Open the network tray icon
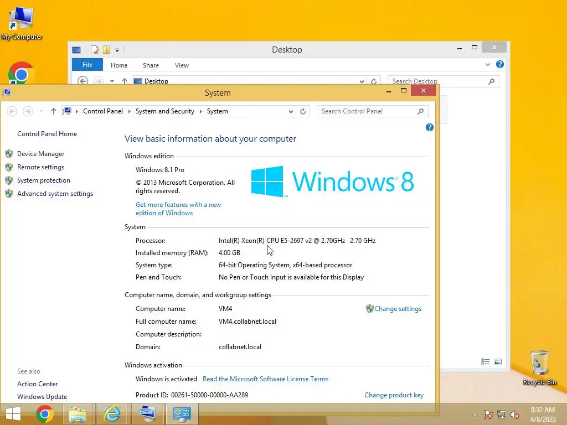The image size is (567, 425). point(502,414)
